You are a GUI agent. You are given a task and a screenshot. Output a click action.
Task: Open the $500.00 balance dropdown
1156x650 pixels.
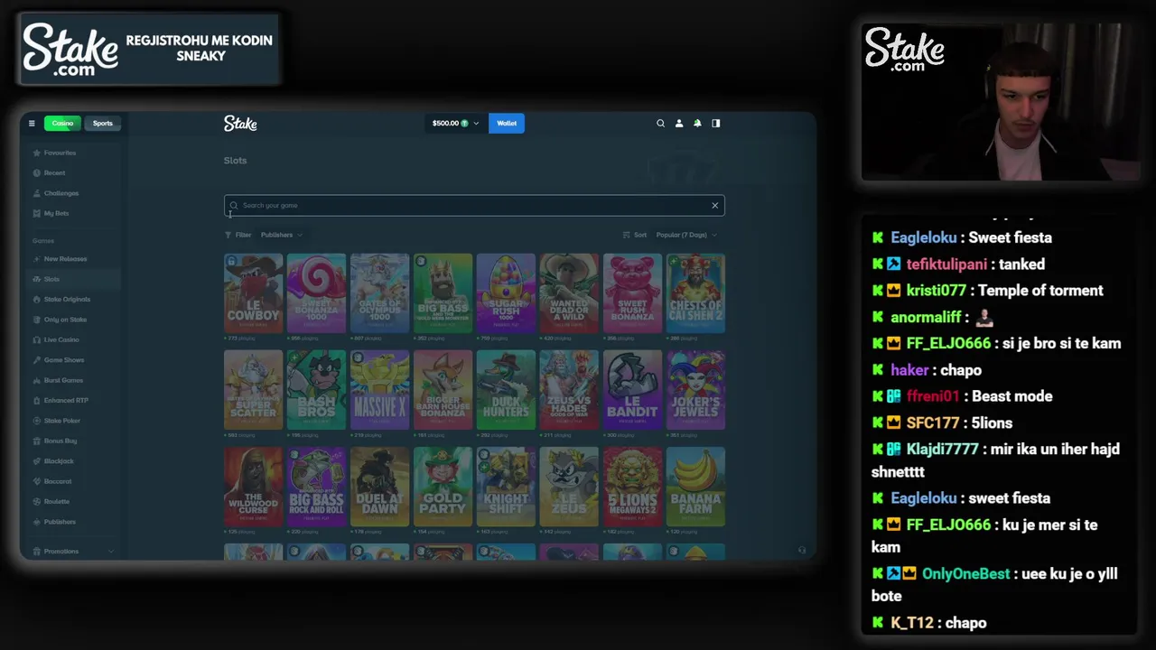[x=456, y=124]
